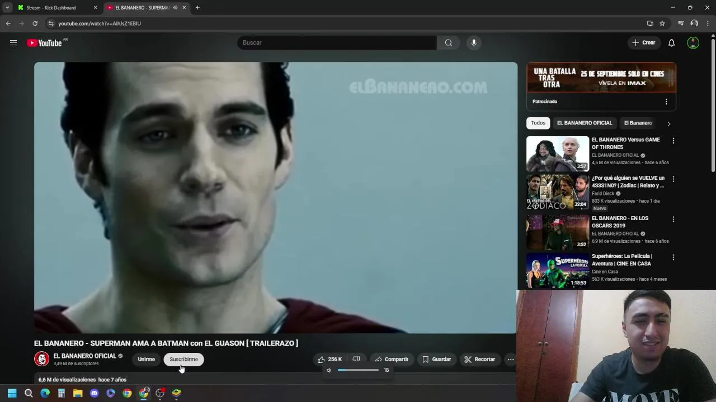The image size is (716, 402).
Task: Open options for Game of Thrones video
Action: click(673, 141)
